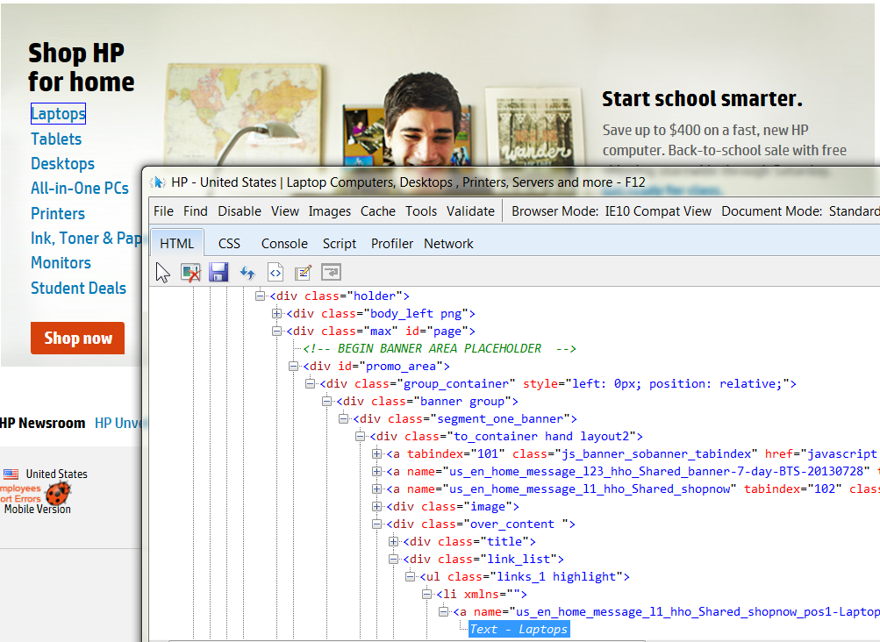The width and height of the screenshot is (880, 642).
Task: Open the File menu
Action: point(163,211)
